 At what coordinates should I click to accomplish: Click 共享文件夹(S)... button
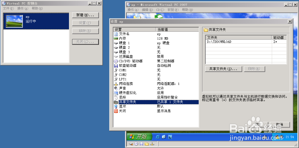[x=224, y=69]
